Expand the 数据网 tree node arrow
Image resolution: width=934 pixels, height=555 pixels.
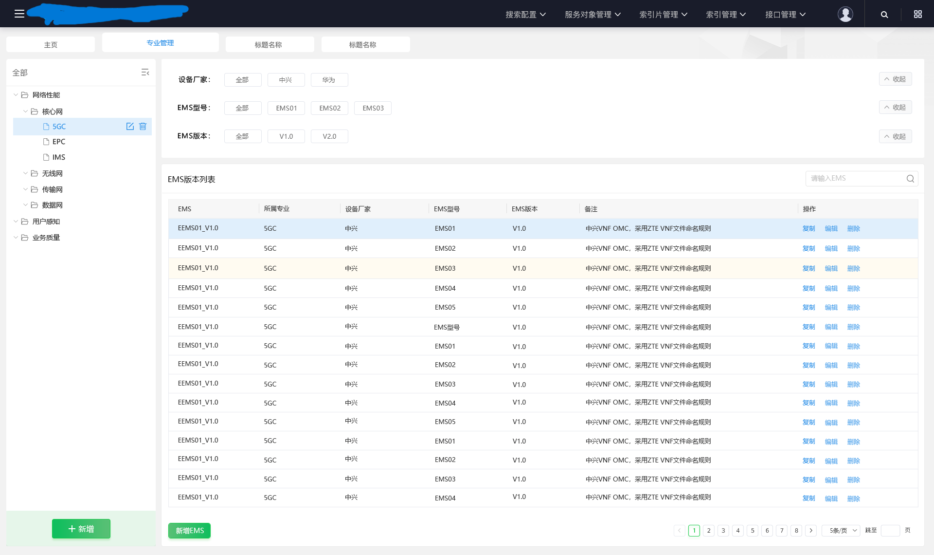coord(25,205)
